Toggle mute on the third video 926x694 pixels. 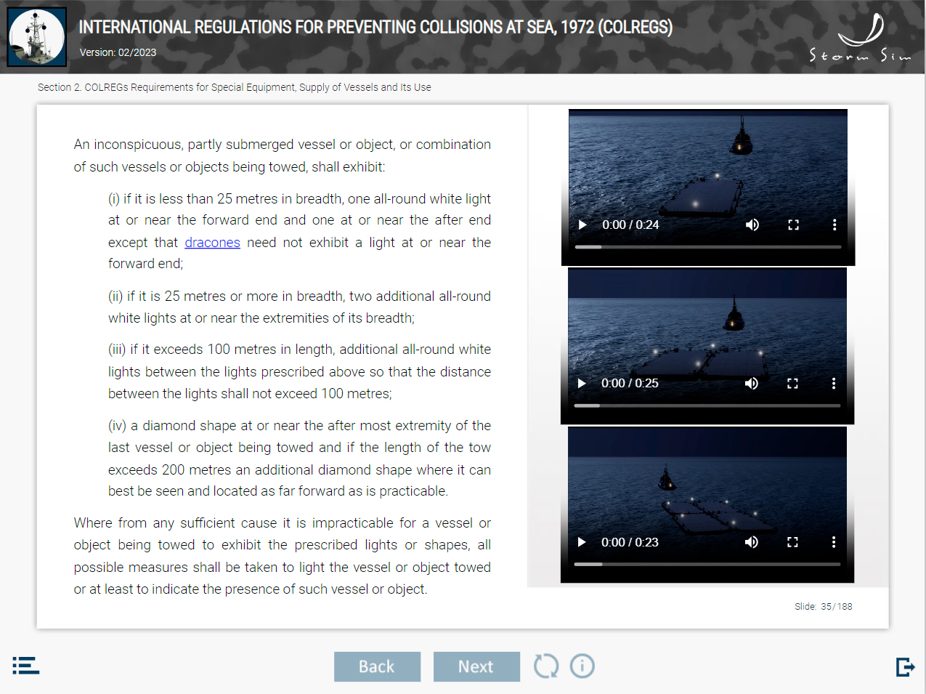[752, 542]
